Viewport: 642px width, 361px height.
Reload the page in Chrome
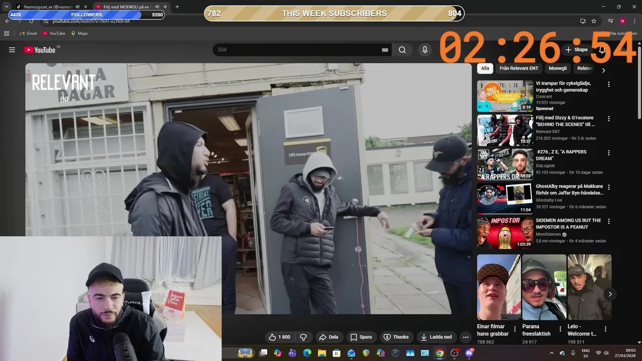pos(32,21)
